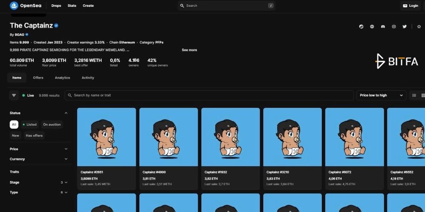Screen dimensions: 425x212
Task: Open the Create menu item
Action: 88,6
